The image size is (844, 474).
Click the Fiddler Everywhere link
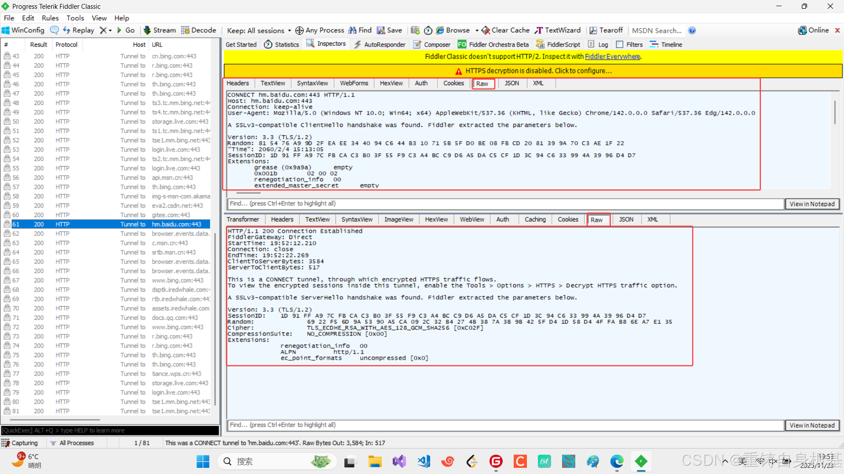click(x=612, y=57)
